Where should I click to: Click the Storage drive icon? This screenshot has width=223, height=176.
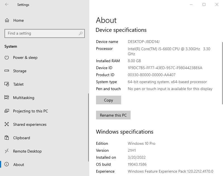click(7, 71)
